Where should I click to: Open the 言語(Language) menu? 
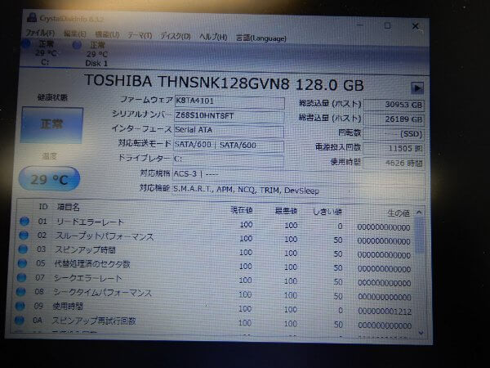[x=261, y=38]
